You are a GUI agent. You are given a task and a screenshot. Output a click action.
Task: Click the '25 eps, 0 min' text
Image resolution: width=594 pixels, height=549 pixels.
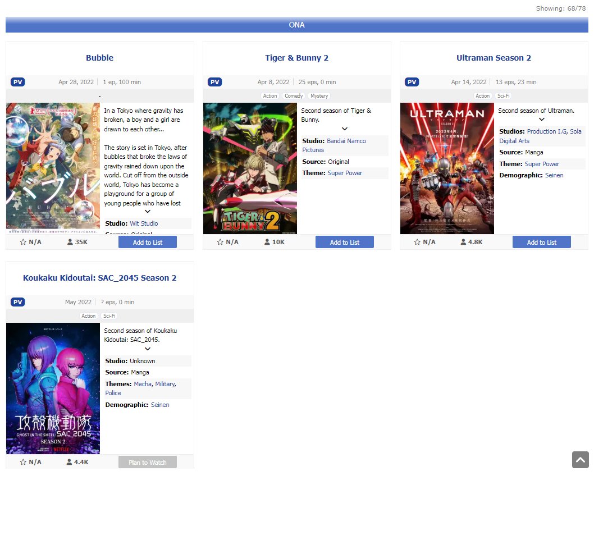(317, 82)
